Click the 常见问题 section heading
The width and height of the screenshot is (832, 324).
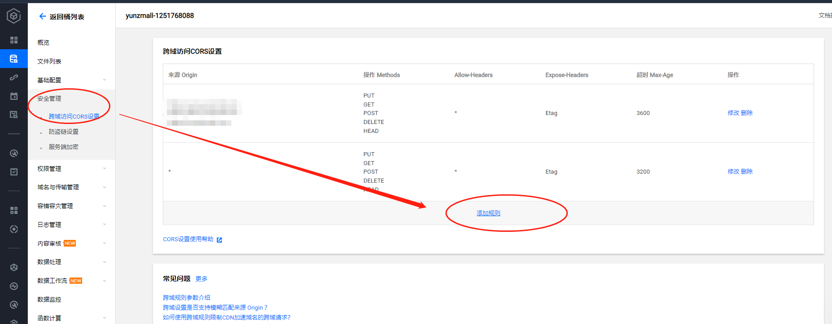[177, 279]
